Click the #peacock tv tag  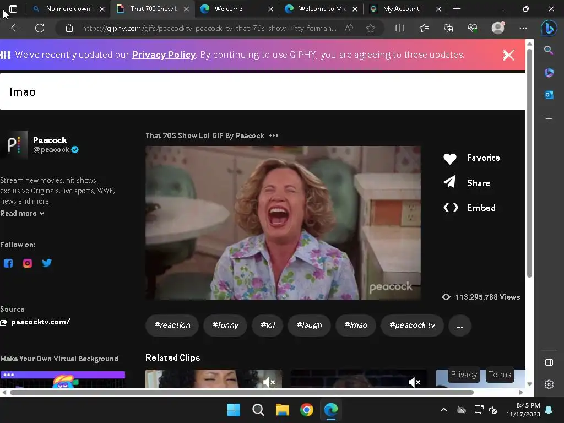tap(412, 326)
